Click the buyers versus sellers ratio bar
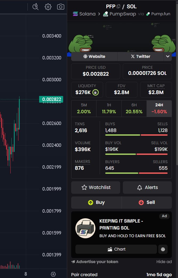178x278 pixels. 136,173
